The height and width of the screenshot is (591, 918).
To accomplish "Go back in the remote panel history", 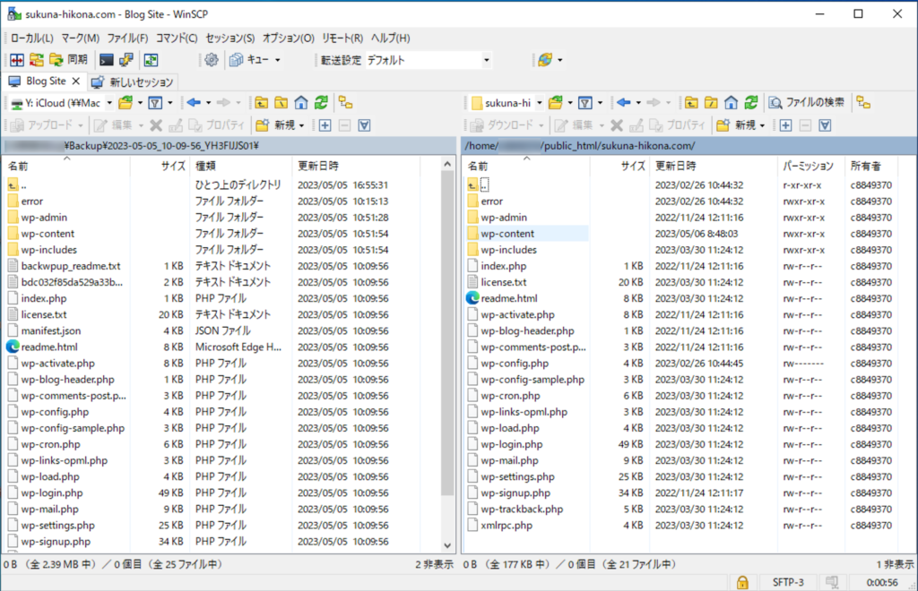I will (624, 103).
